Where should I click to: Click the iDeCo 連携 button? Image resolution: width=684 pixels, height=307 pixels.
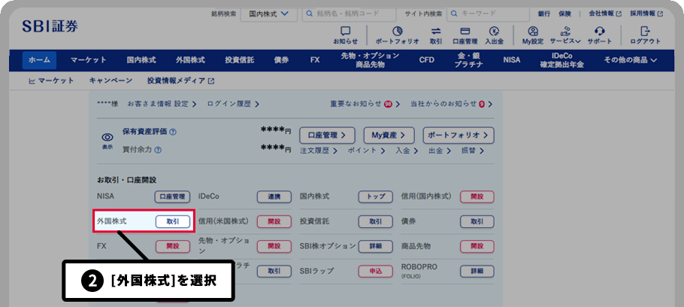[x=274, y=196]
